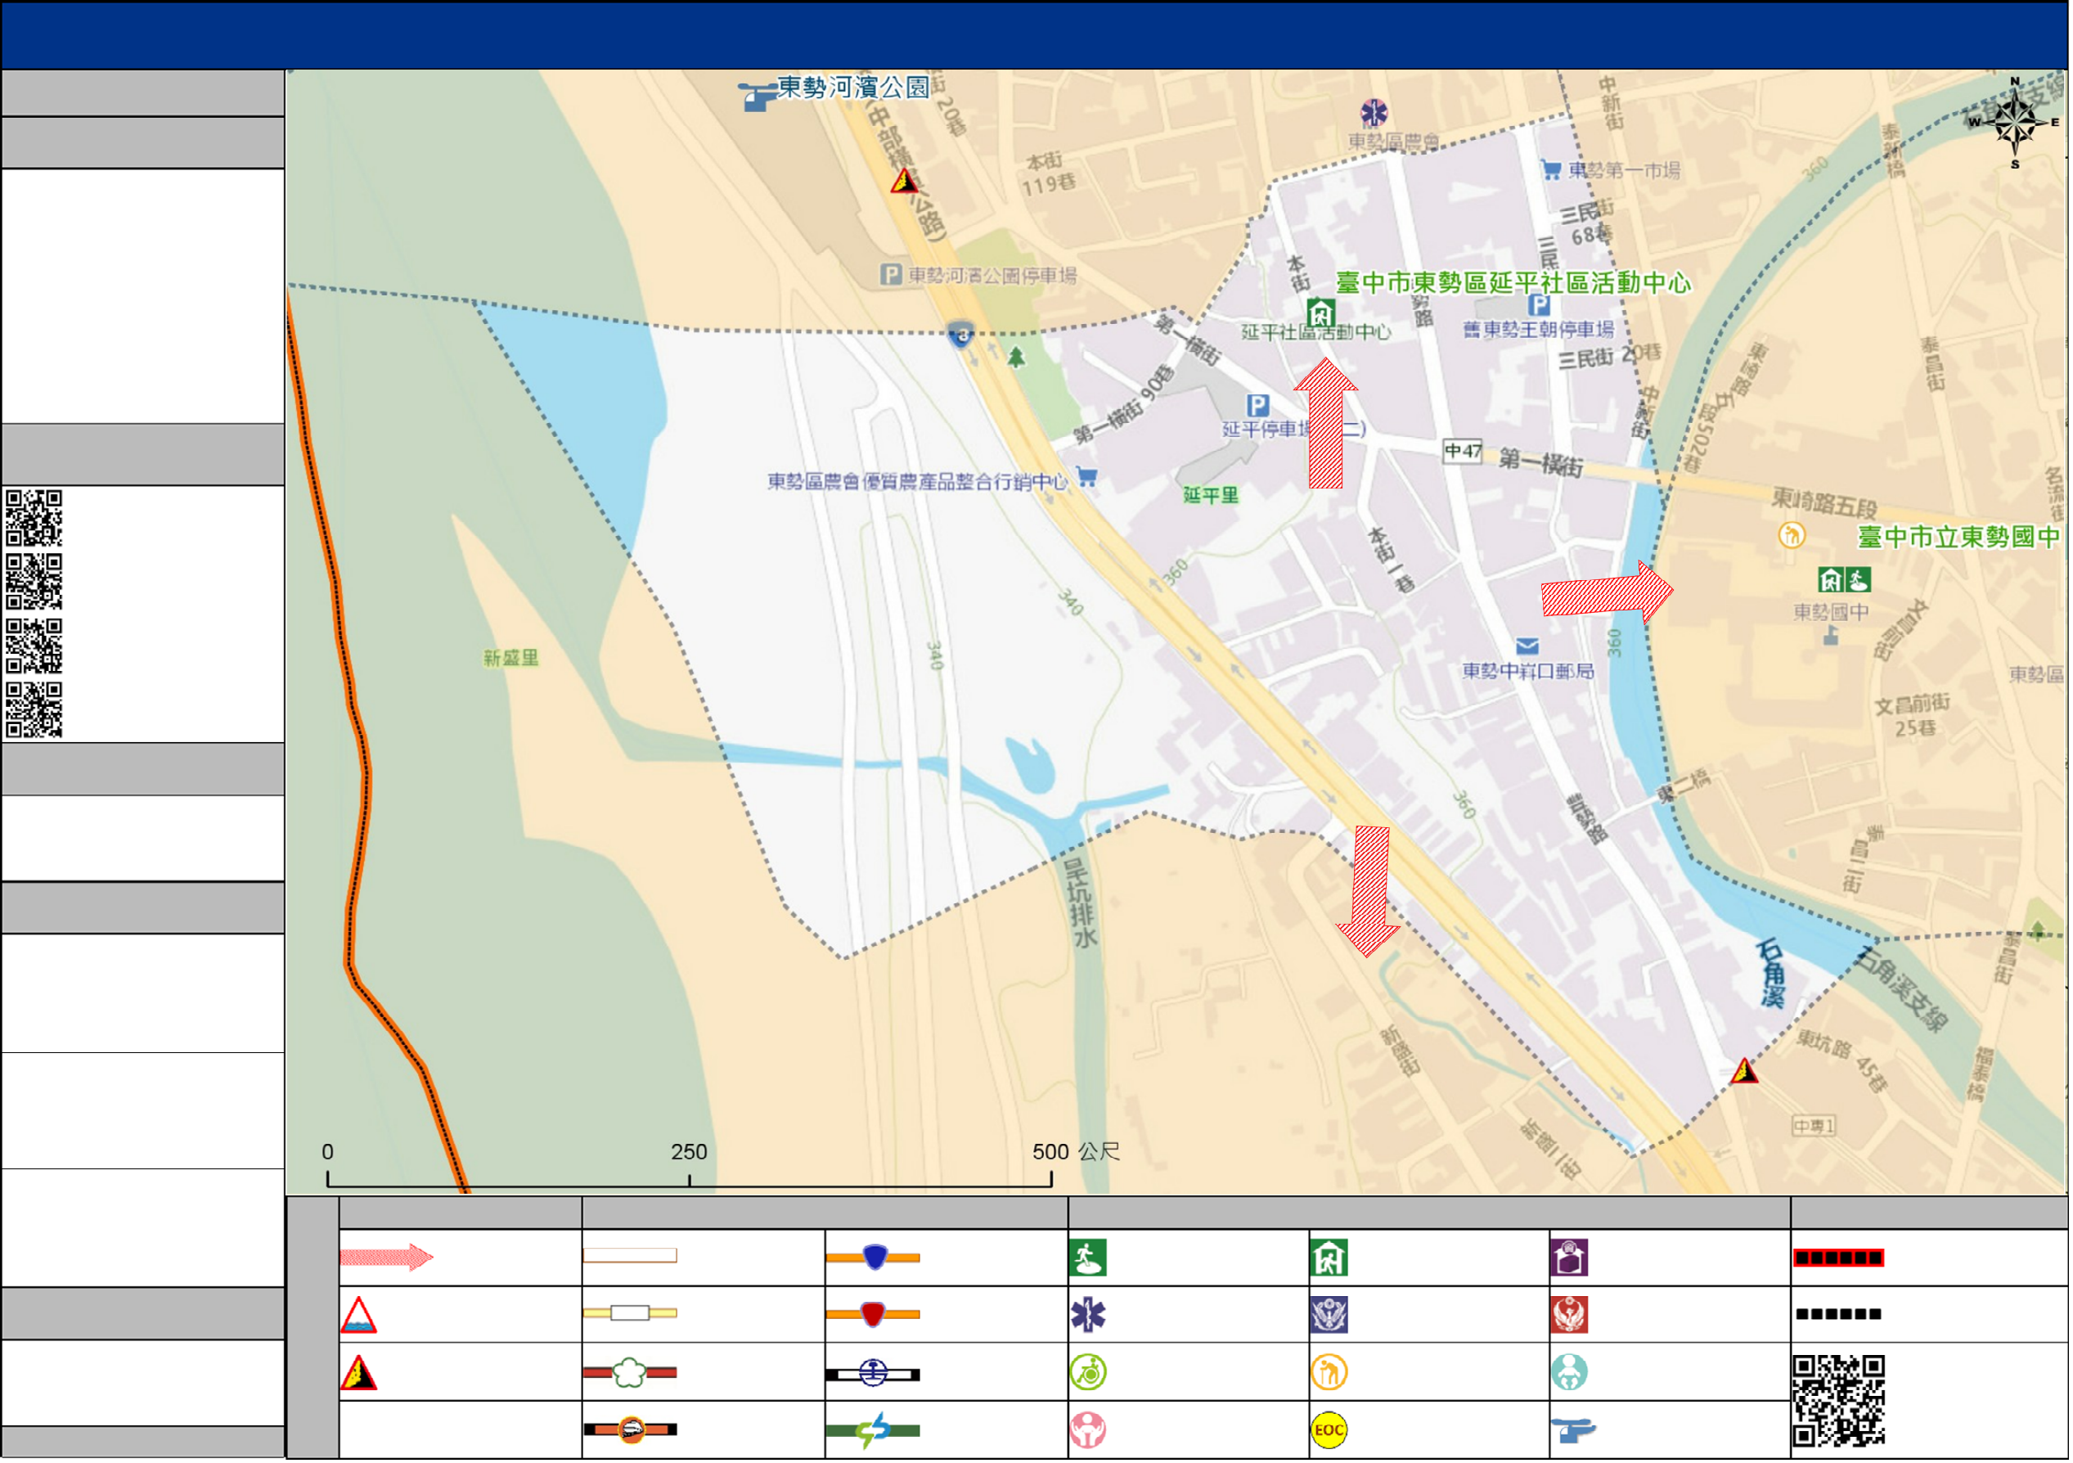
Task: Click the helicopter icon beside 東勢河濱公園
Action: click(758, 95)
